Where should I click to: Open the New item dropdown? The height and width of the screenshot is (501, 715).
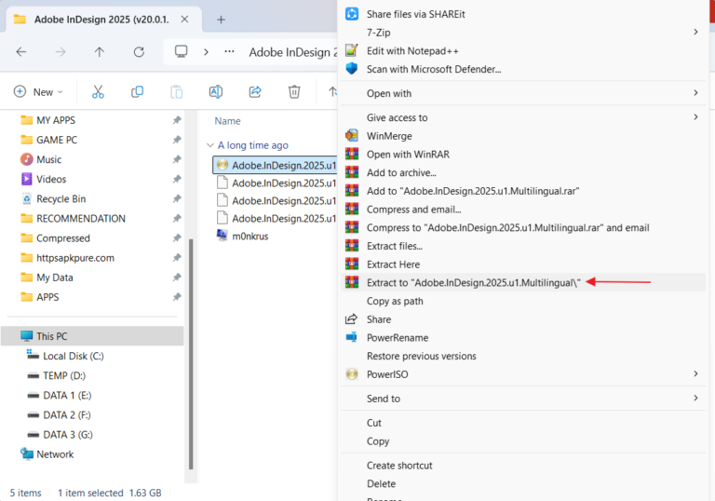coord(38,91)
